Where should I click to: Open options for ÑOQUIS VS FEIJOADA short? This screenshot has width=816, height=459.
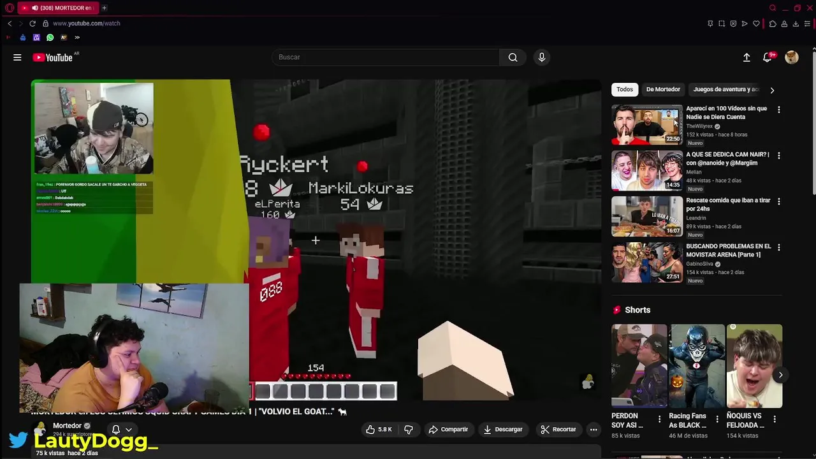[x=775, y=419]
